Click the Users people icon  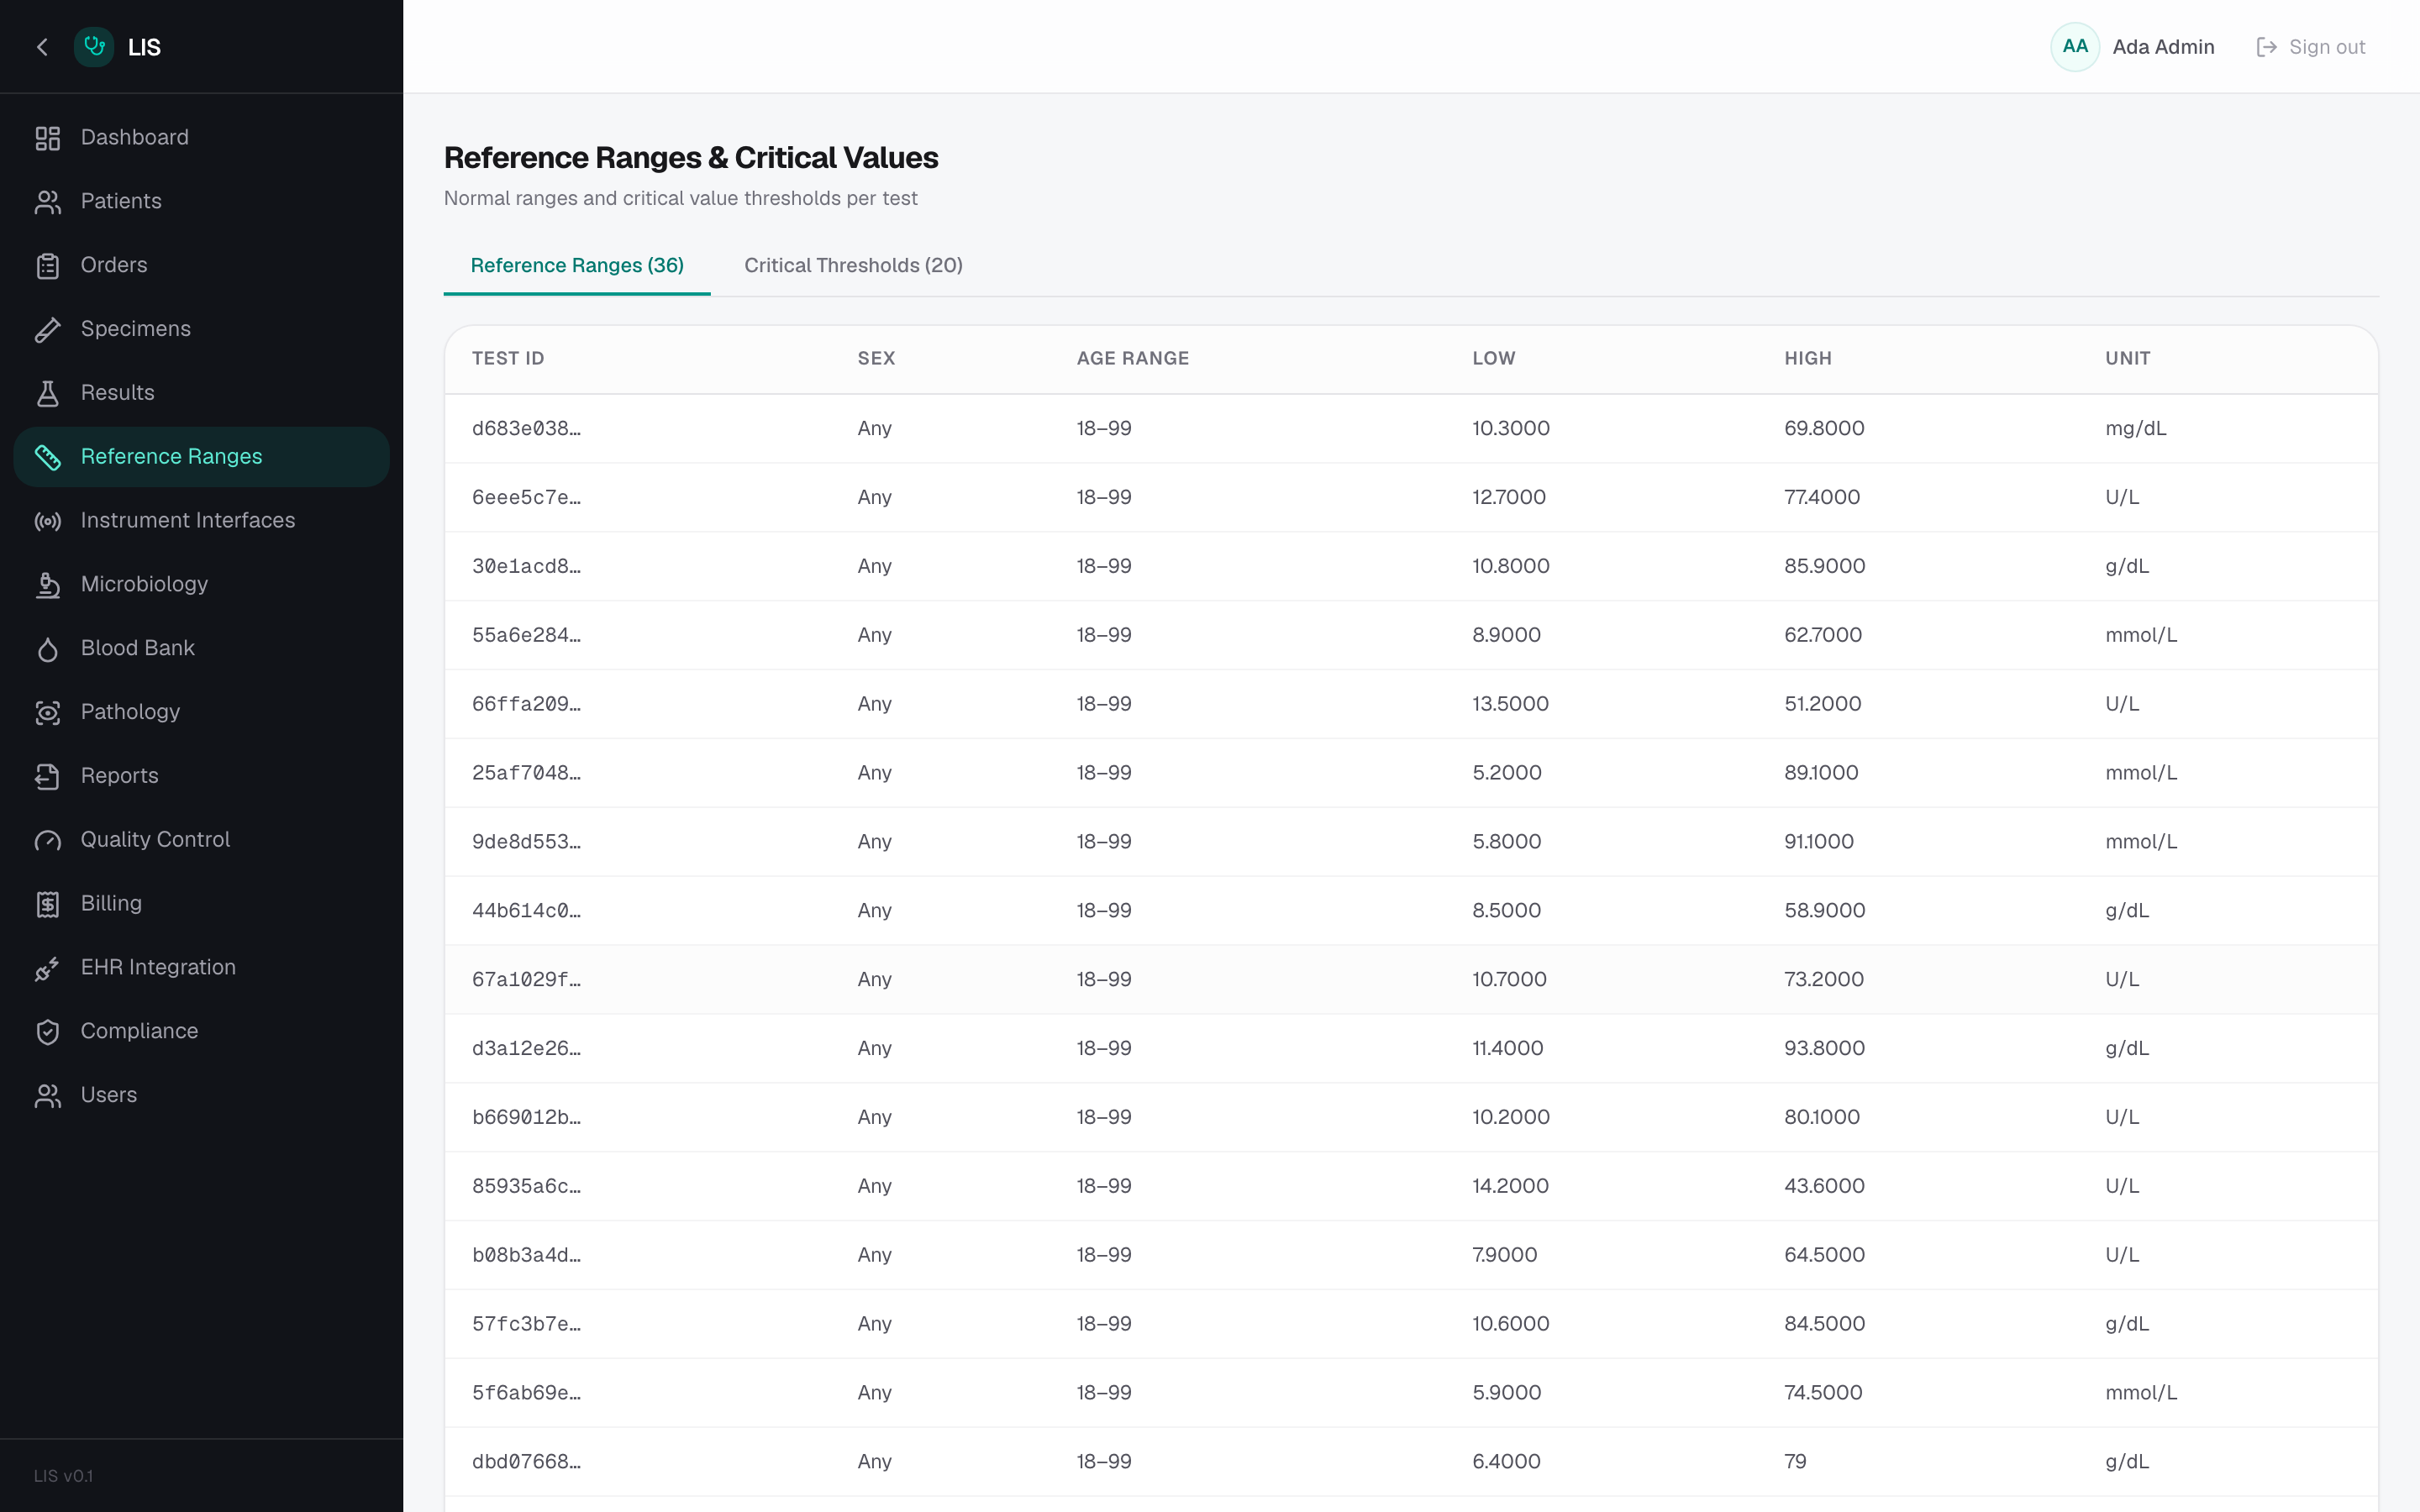[x=48, y=1096]
